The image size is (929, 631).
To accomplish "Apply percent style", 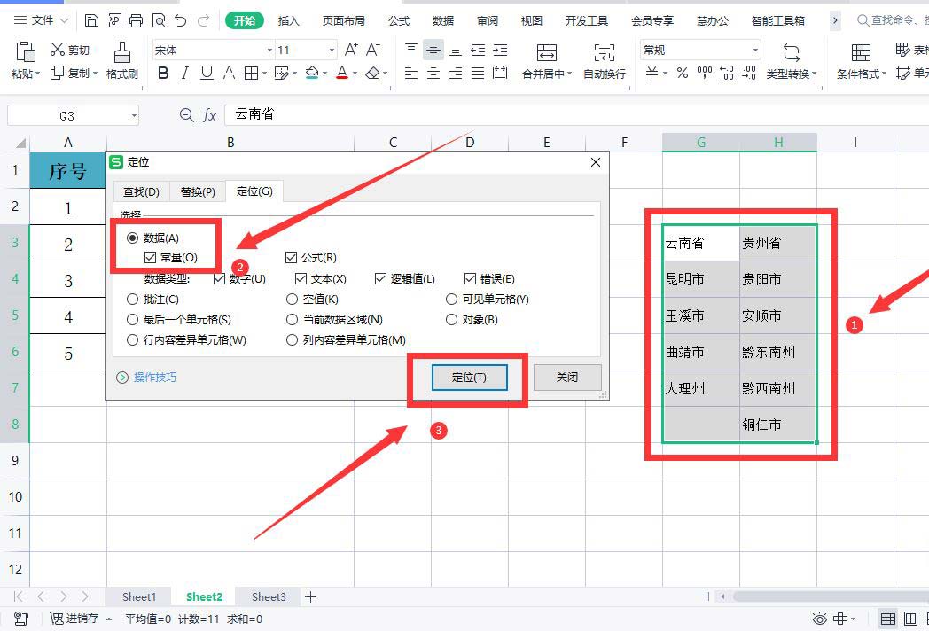I will pyautogui.click(x=683, y=73).
